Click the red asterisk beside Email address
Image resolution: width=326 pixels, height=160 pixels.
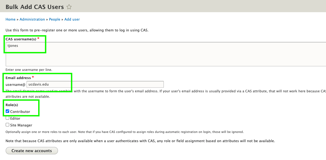(33, 77)
